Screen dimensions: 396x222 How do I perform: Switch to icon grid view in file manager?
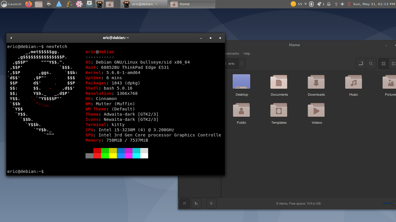pyautogui.click(x=384, y=64)
